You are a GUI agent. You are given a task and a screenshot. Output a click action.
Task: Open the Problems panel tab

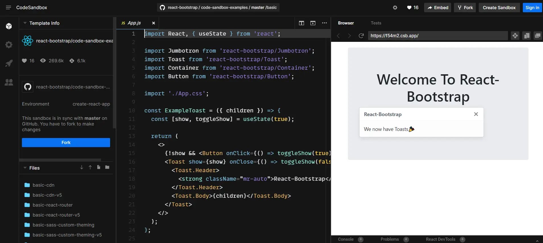coord(395,239)
